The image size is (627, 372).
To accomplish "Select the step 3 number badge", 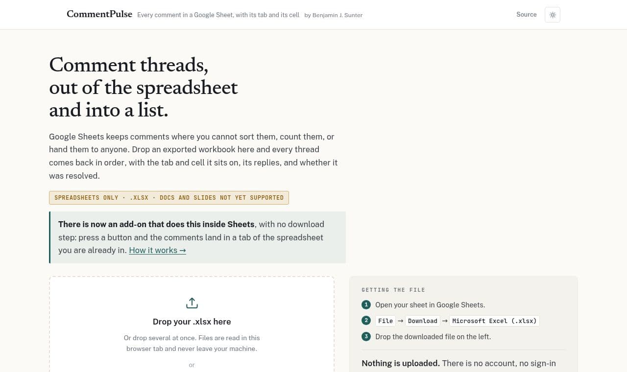I will point(366,337).
